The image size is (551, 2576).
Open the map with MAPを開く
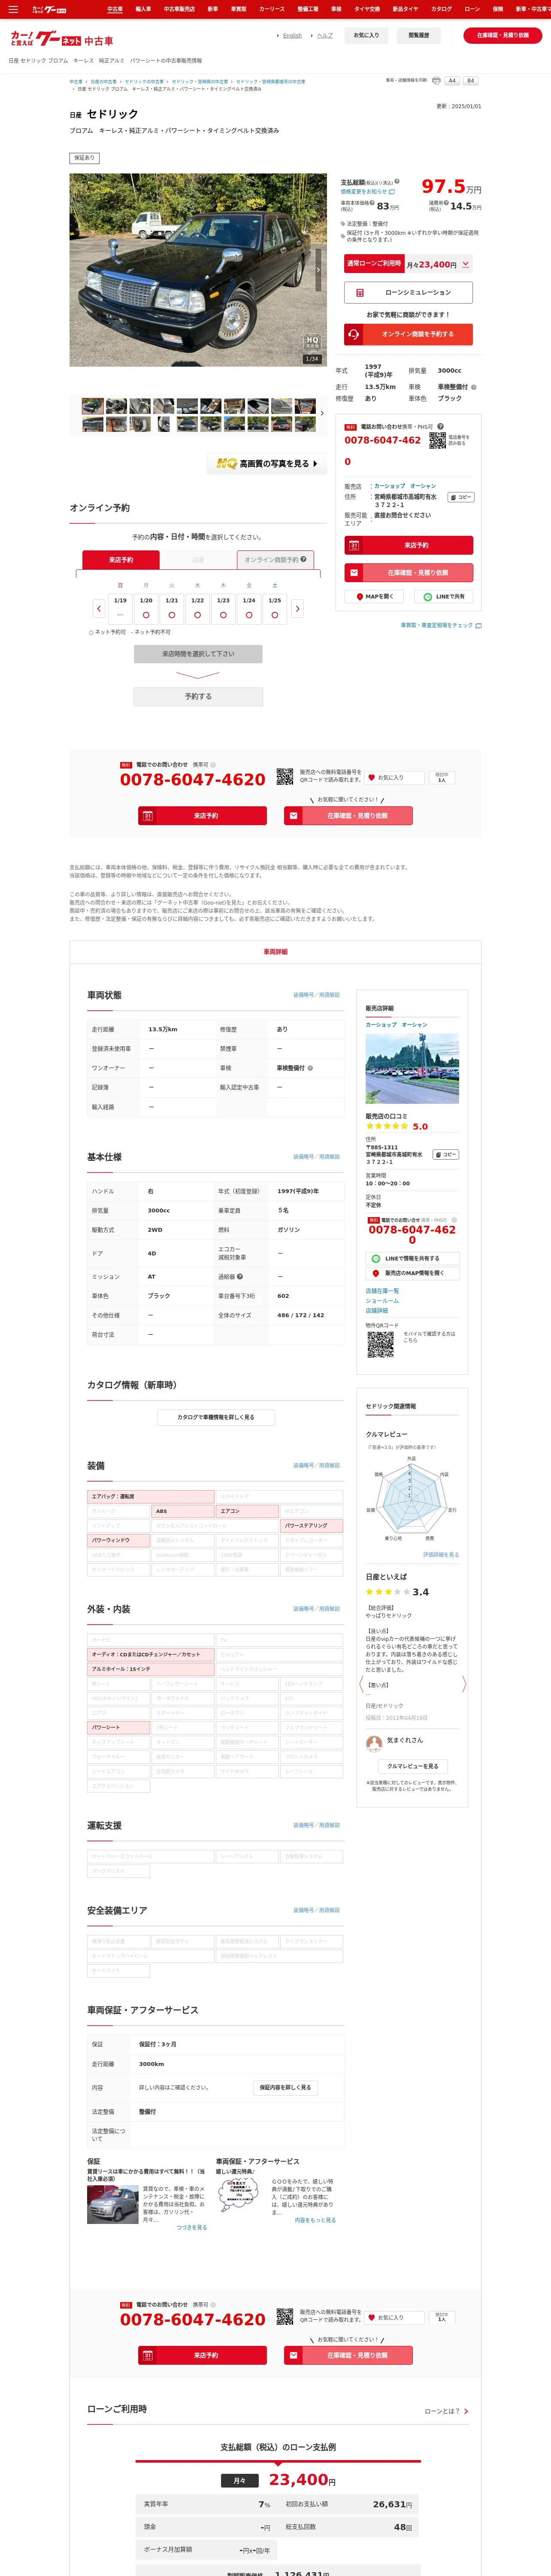coord(375,596)
